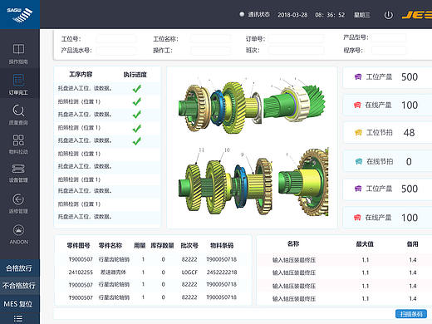The width and height of the screenshot is (432, 324).
Task: Open the list menu icon below MES 复位
Action: (x=18, y=319)
